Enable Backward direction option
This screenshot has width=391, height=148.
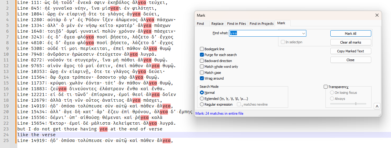202,61
